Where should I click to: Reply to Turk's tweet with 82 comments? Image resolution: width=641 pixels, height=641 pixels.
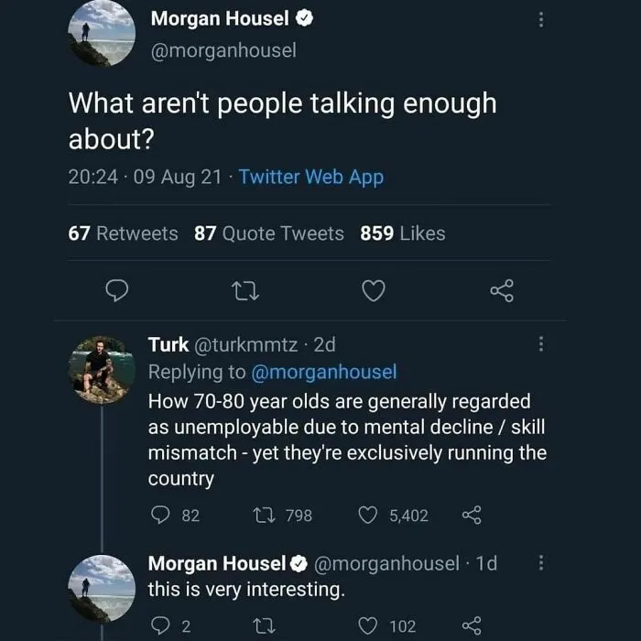160,515
